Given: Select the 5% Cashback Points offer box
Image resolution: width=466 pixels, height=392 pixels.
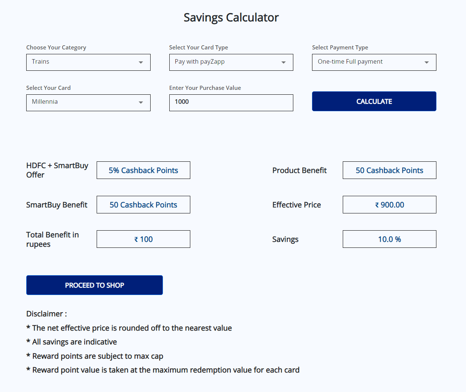Looking at the screenshot, I should (143, 170).
